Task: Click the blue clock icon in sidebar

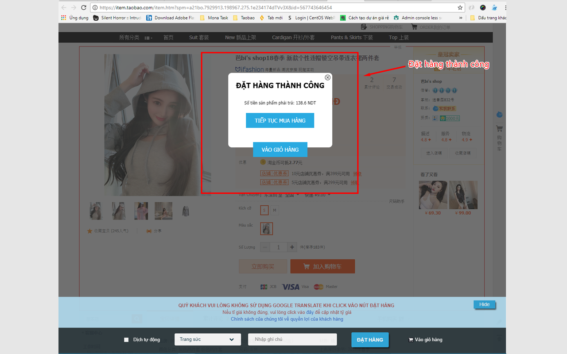Action: [499, 115]
